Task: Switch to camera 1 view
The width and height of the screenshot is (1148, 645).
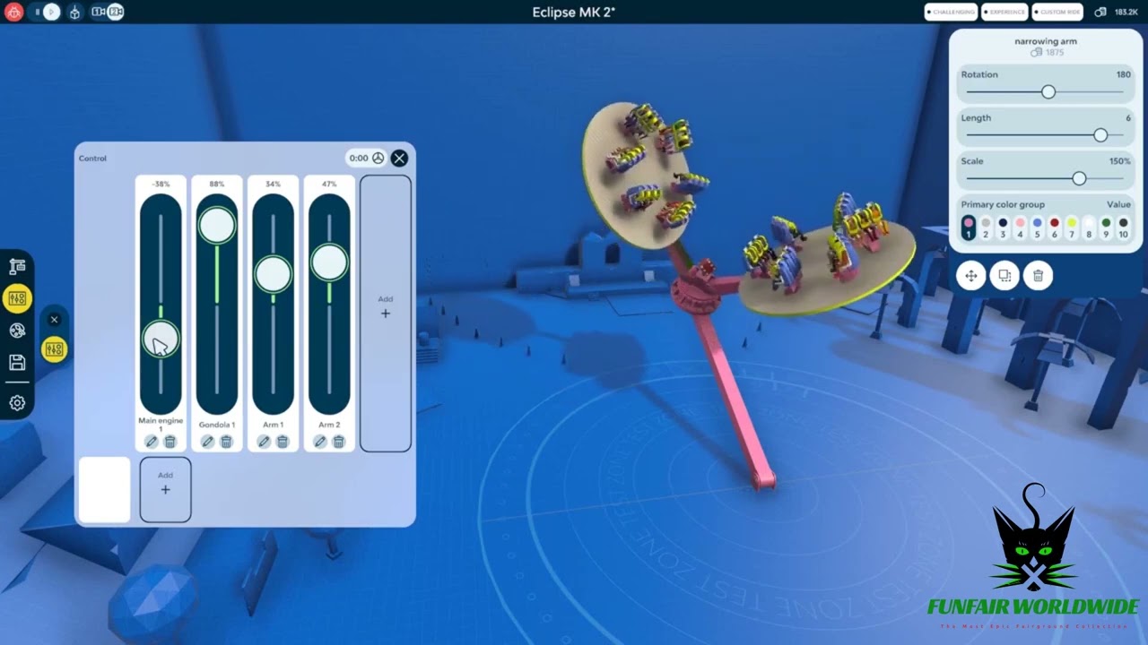Action: (x=99, y=12)
